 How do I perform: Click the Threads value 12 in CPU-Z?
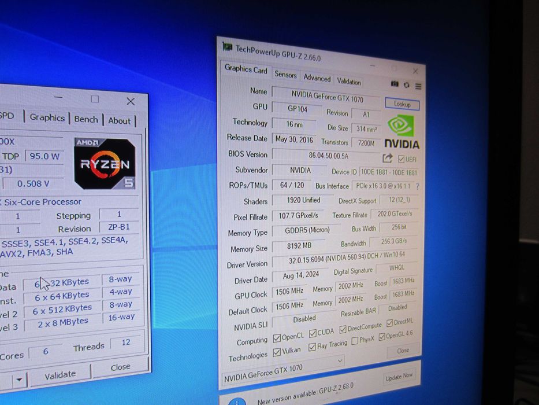click(126, 343)
